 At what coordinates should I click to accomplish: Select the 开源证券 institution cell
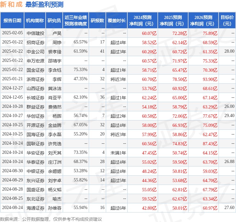pos(35,125)
